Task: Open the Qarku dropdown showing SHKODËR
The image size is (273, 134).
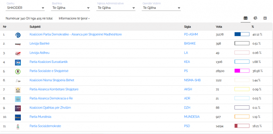Action: pos(25,8)
